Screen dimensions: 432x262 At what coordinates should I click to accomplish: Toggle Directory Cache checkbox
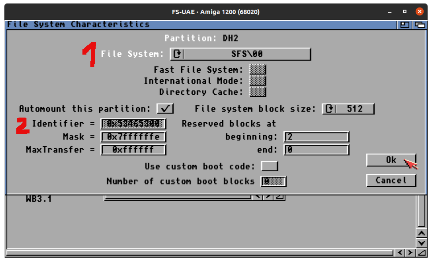257,92
